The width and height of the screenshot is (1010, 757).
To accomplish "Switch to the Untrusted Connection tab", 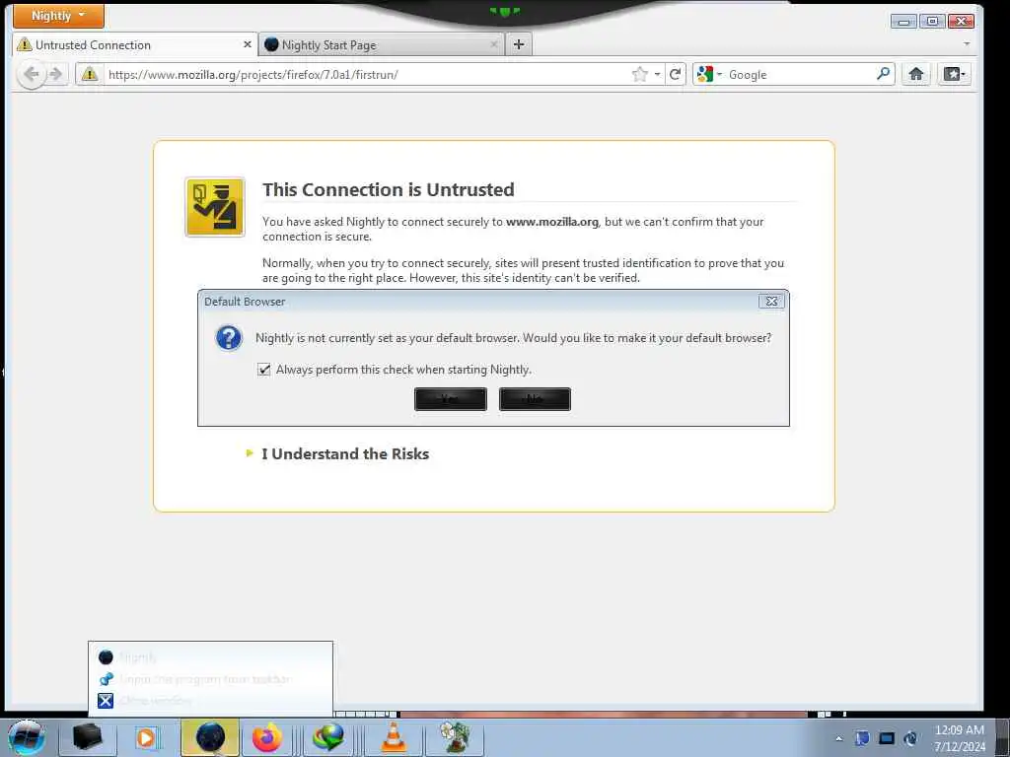I will point(134,45).
